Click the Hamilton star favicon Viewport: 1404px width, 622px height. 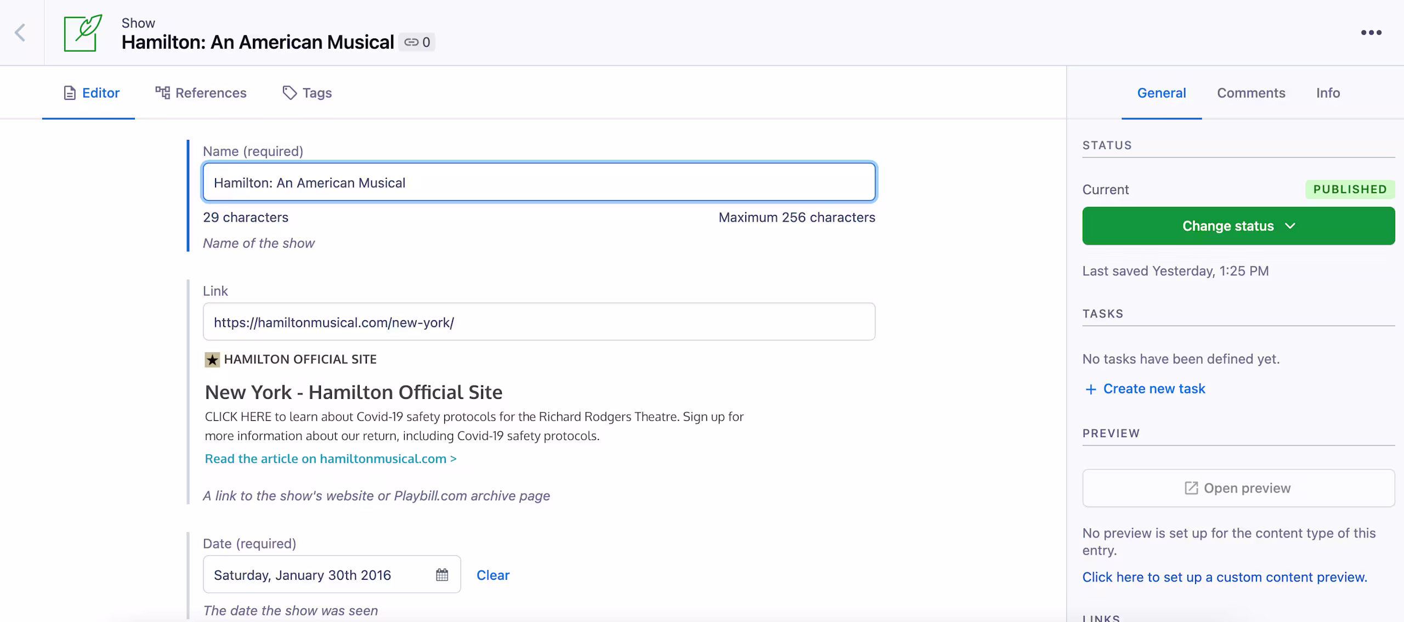[212, 360]
